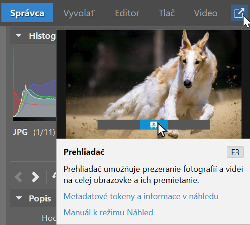
Task: Collapse the Popis section triangle
Action: [19, 198]
